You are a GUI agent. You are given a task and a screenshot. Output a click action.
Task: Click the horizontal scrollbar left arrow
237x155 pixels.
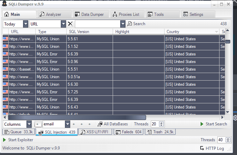tap(4, 117)
